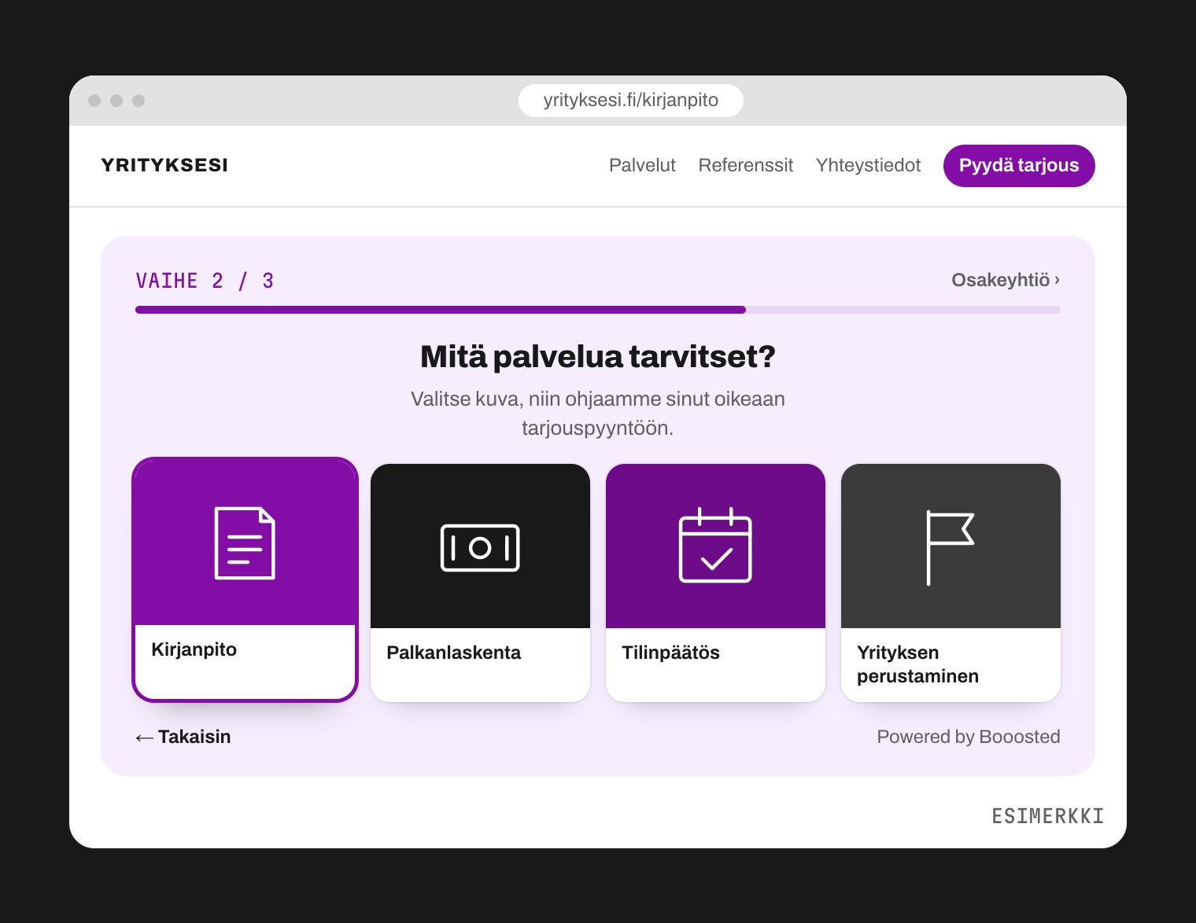Open the Referenssit menu item

tap(746, 165)
